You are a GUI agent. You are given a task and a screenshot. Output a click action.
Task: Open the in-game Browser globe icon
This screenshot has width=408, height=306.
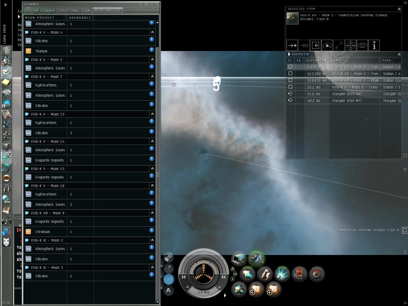[6, 199]
